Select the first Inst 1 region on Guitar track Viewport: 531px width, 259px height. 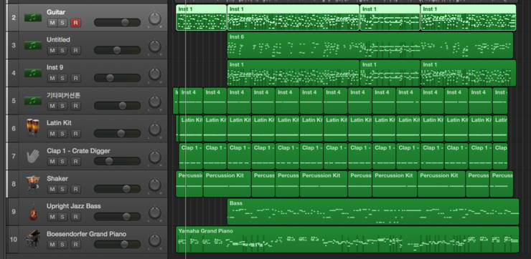click(x=201, y=18)
